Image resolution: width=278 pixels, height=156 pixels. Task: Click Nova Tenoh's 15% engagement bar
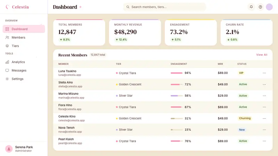click(177, 130)
